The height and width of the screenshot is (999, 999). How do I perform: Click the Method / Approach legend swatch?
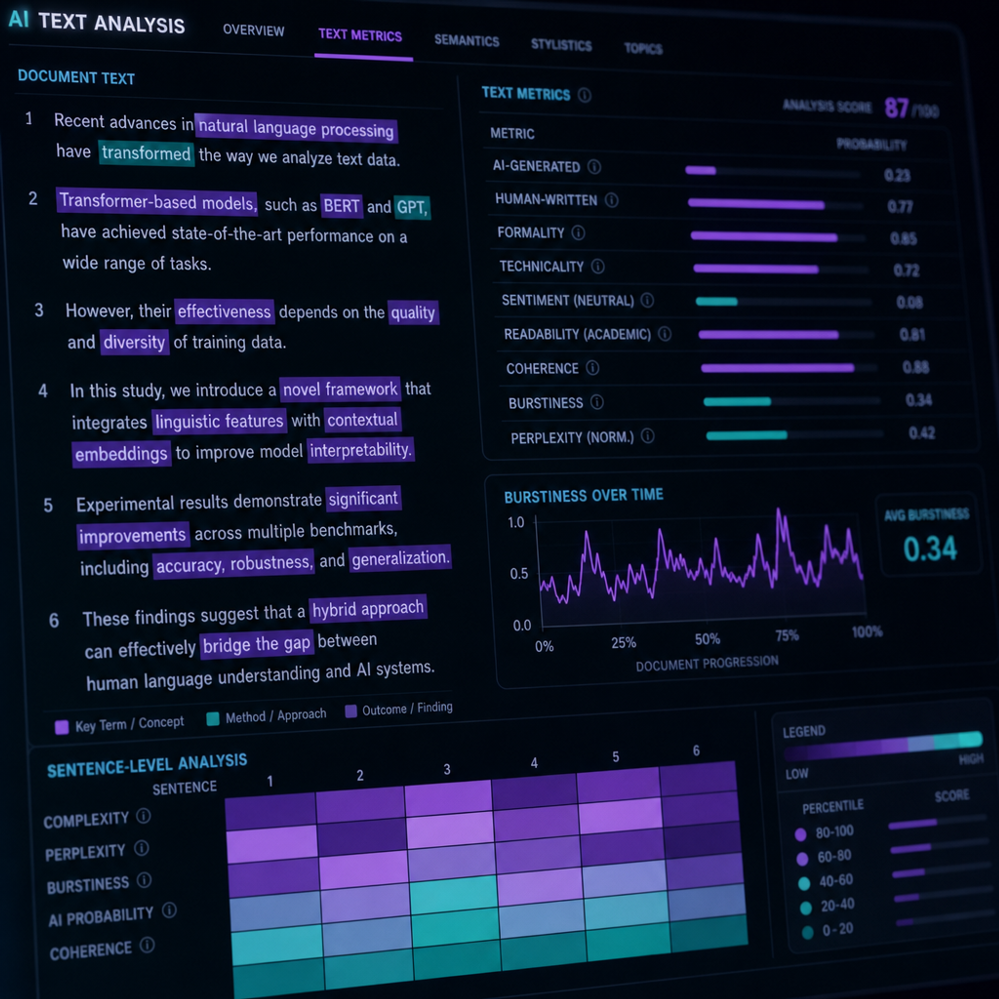coord(213,719)
